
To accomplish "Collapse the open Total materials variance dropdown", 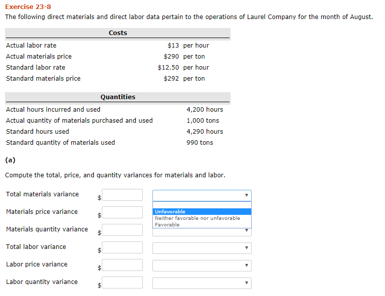I will click(202, 195).
